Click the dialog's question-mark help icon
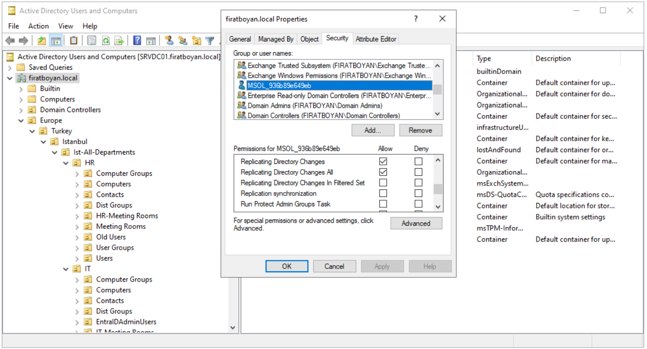 tap(416, 19)
